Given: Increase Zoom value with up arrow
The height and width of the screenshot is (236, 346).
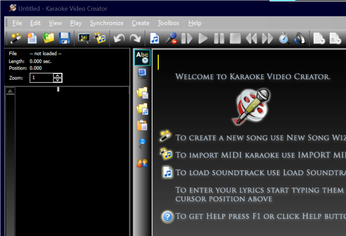Looking at the screenshot, I should click(x=58, y=75).
